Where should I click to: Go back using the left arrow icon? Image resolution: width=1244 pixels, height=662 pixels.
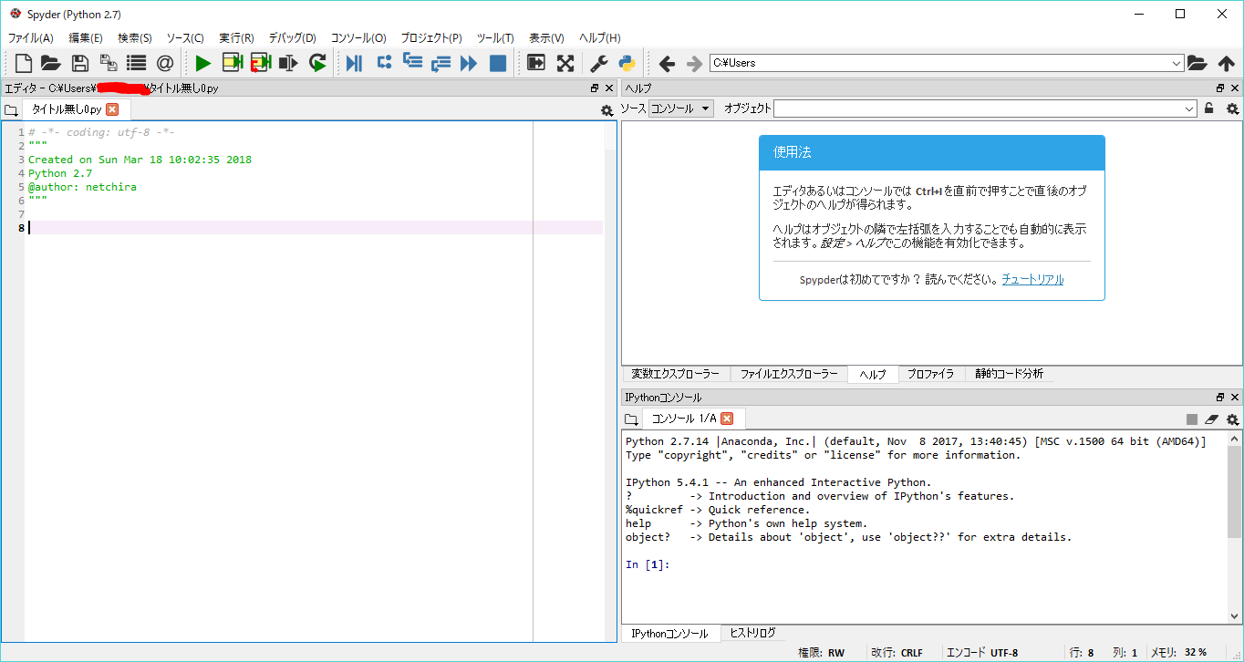[x=667, y=63]
